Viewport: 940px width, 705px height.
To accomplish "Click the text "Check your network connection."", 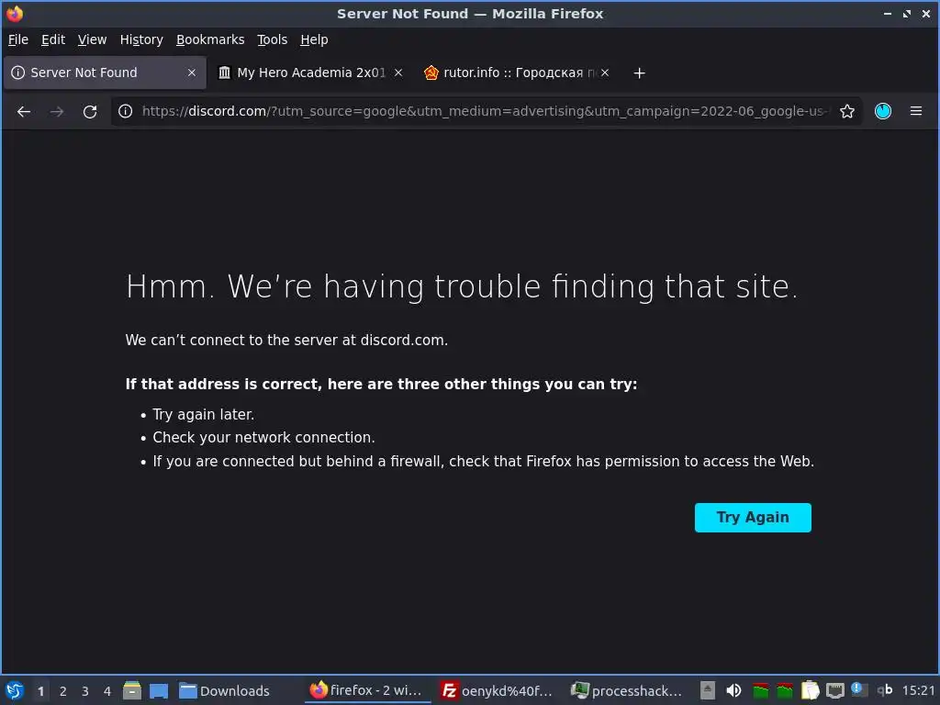I will pos(263,438).
